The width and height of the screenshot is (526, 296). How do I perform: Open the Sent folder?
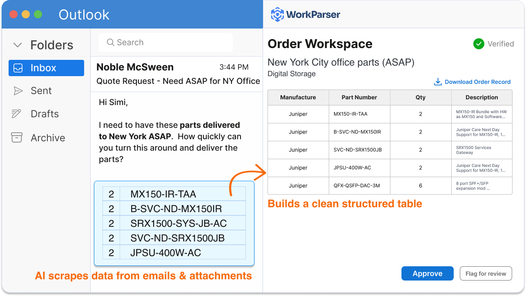point(41,91)
